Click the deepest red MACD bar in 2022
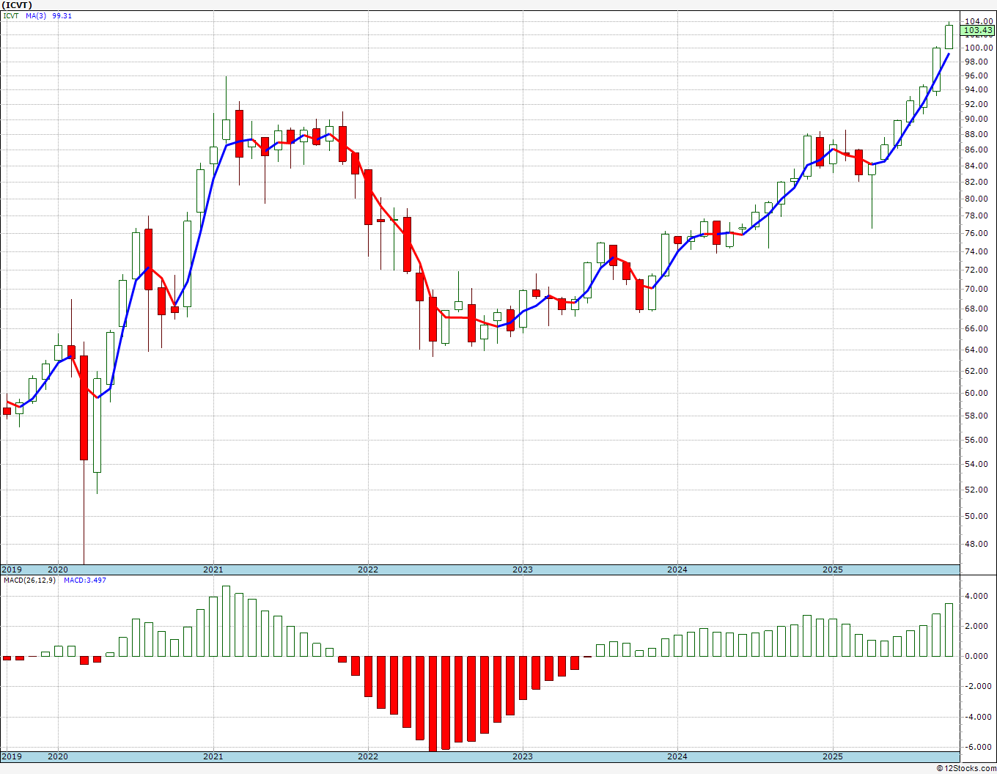The width and height of the screenshot is (997, 774). (x=433, y=704)
